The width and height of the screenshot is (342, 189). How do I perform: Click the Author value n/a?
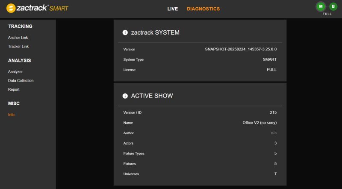[274, 133]
